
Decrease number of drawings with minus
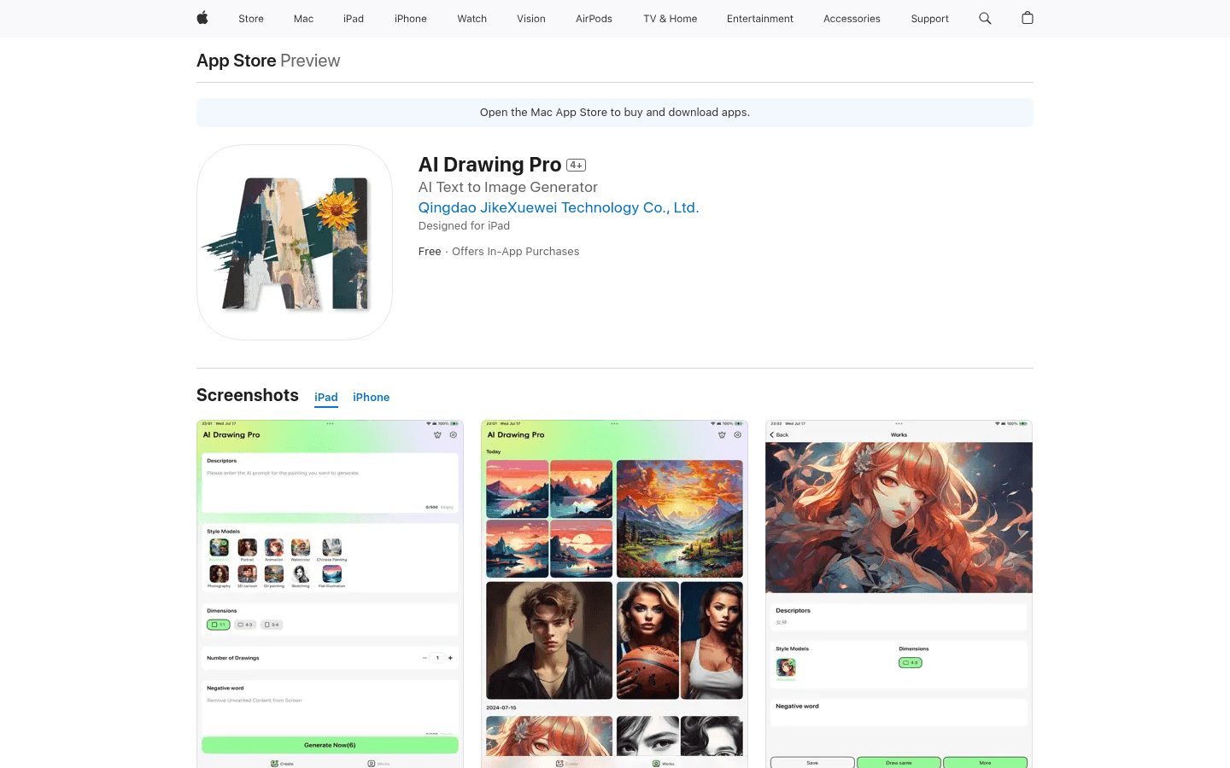pos(425,658)
